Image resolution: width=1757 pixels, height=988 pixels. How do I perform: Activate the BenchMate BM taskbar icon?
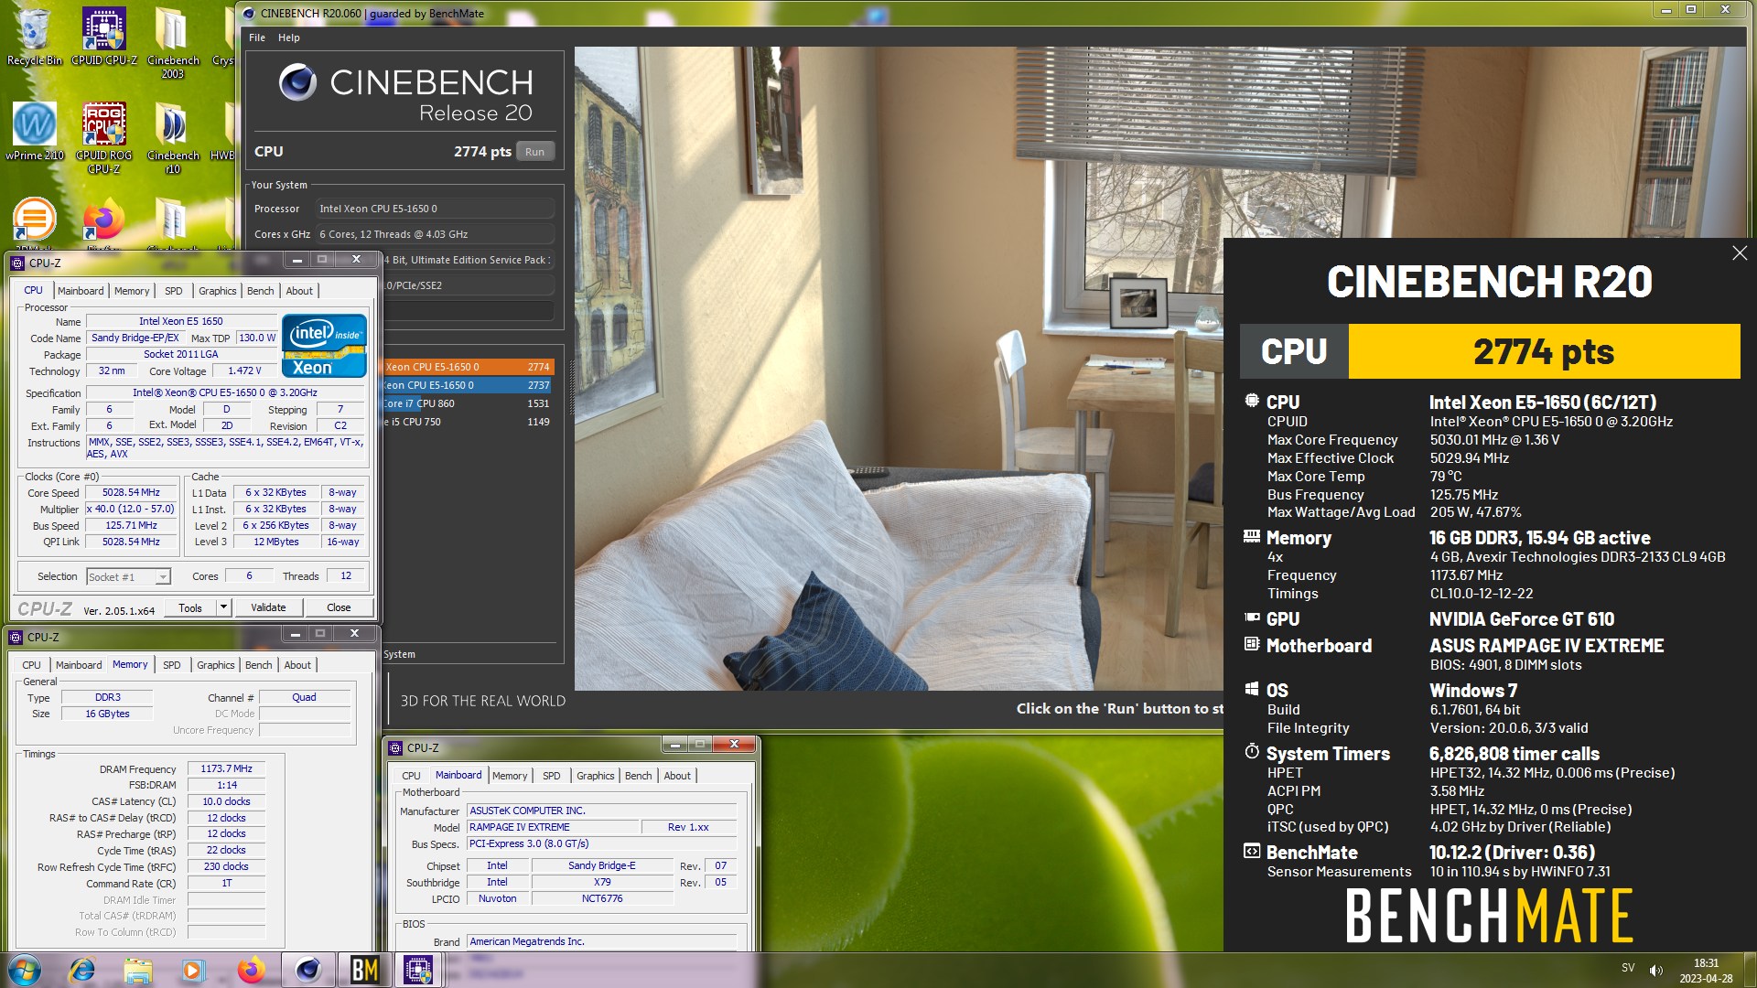coord(364,970)
